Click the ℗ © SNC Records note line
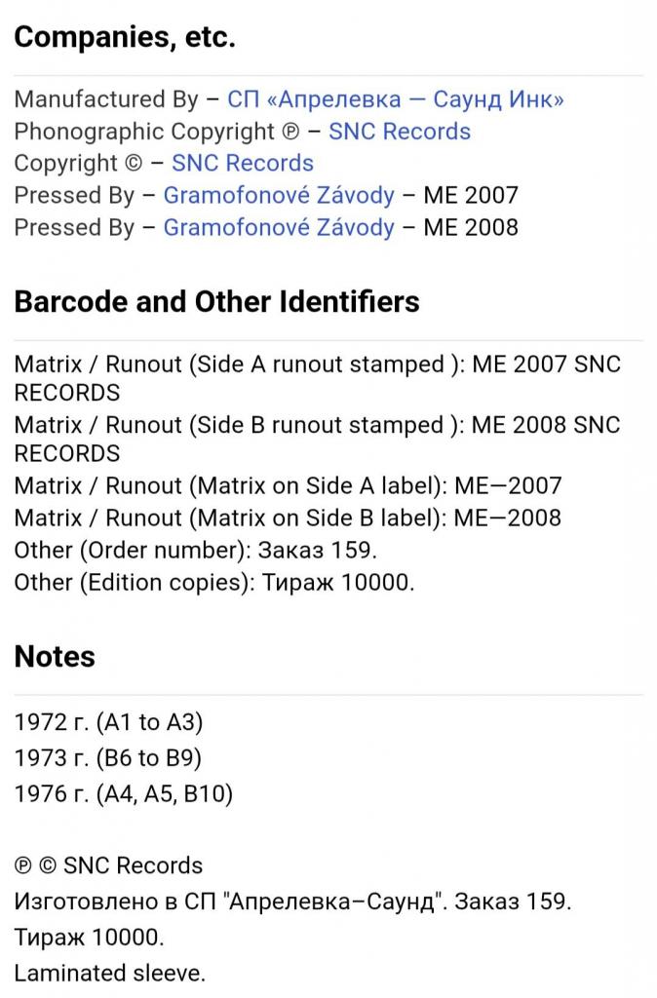This screenshot has height=998, width=657. 108,865
